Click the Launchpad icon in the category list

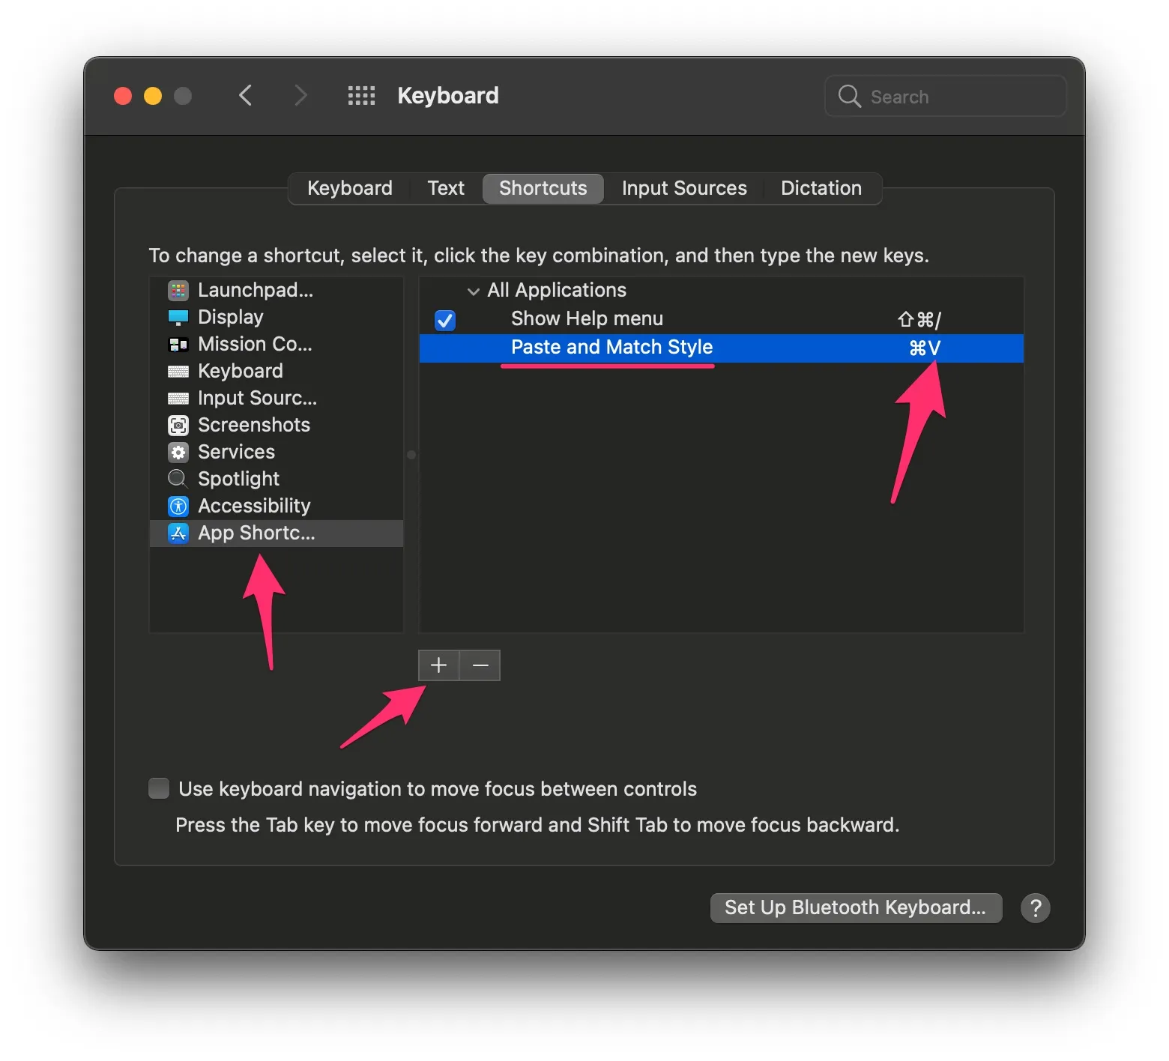178,290
